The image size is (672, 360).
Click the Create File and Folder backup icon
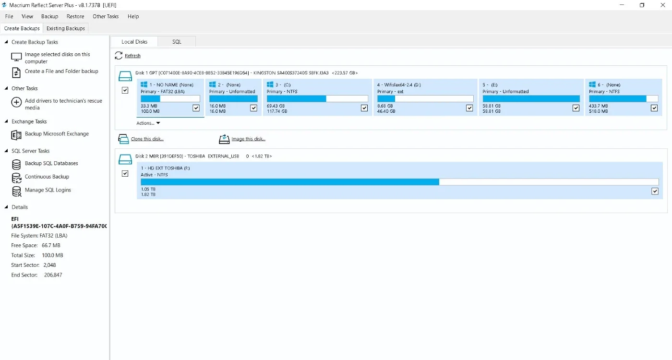click(16, 72)
